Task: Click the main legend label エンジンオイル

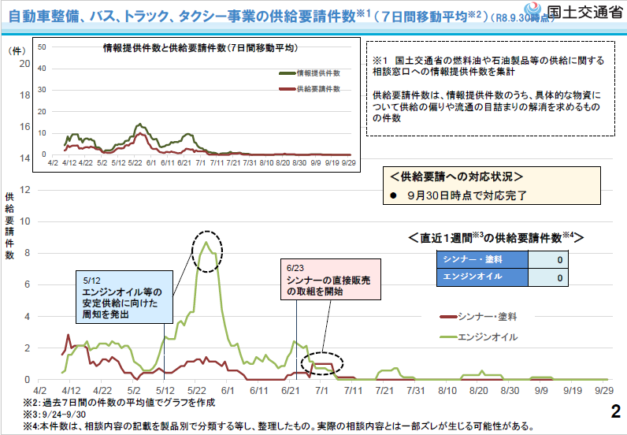Action: pos(488,337)
